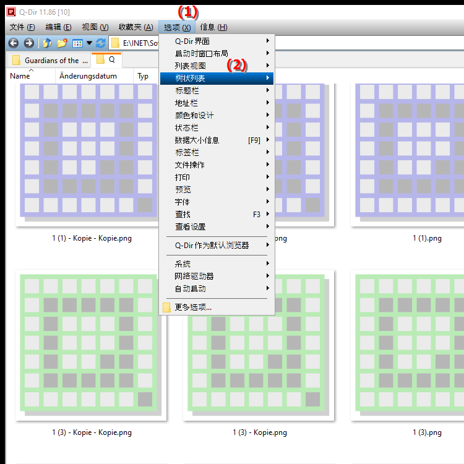
Task: Expand the 标题栏 submenu
Action: coord(217,90)
